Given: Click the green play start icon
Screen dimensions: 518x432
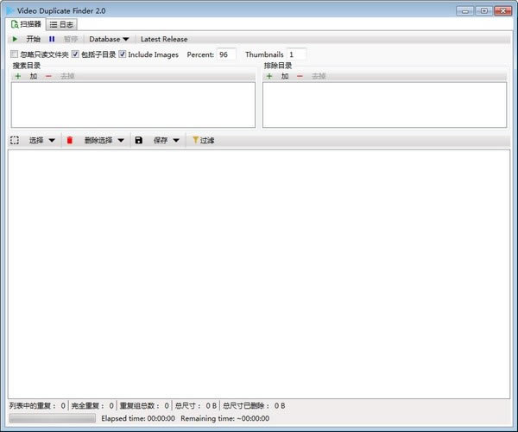Looking at the screenshot, I should [15, 39].
